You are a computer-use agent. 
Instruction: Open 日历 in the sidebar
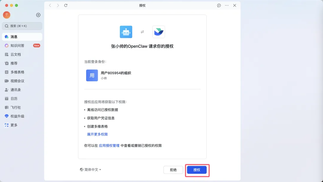click(22, 99)
